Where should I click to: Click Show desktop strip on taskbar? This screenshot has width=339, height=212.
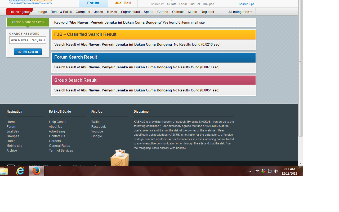pyautogui.click(x=301, y=171)
